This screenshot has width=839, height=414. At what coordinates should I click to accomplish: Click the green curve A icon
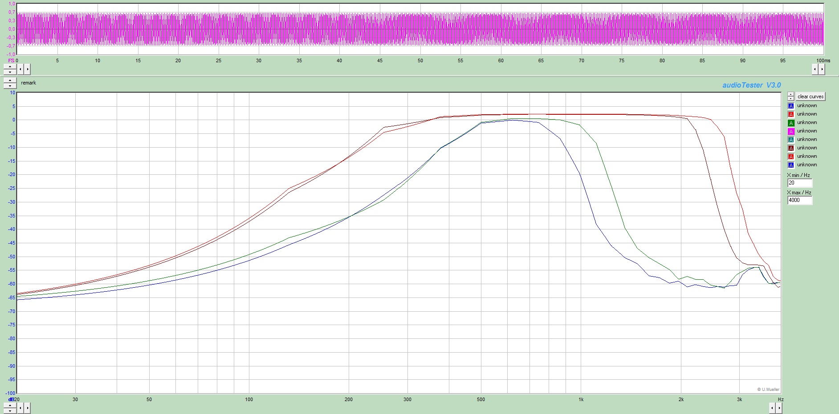791,123
